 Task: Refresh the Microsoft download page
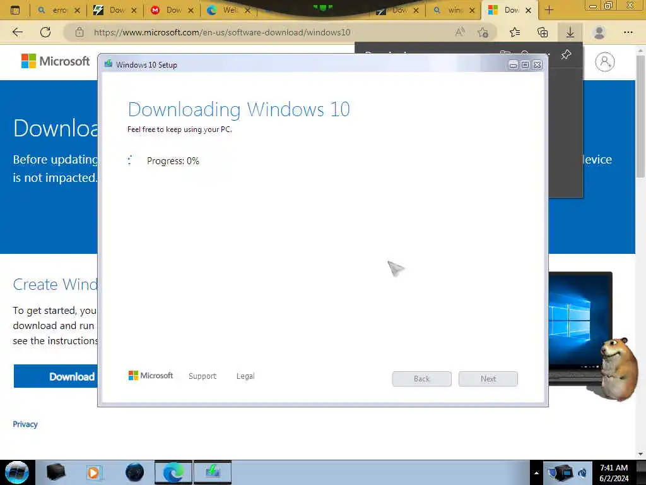click(x=45, y=32)
